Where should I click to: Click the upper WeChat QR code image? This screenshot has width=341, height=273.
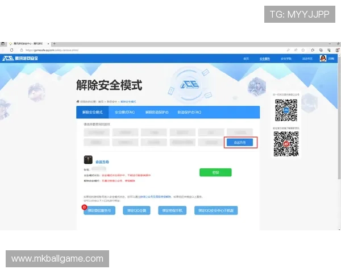pyautogui.click(x=286, y=110)
